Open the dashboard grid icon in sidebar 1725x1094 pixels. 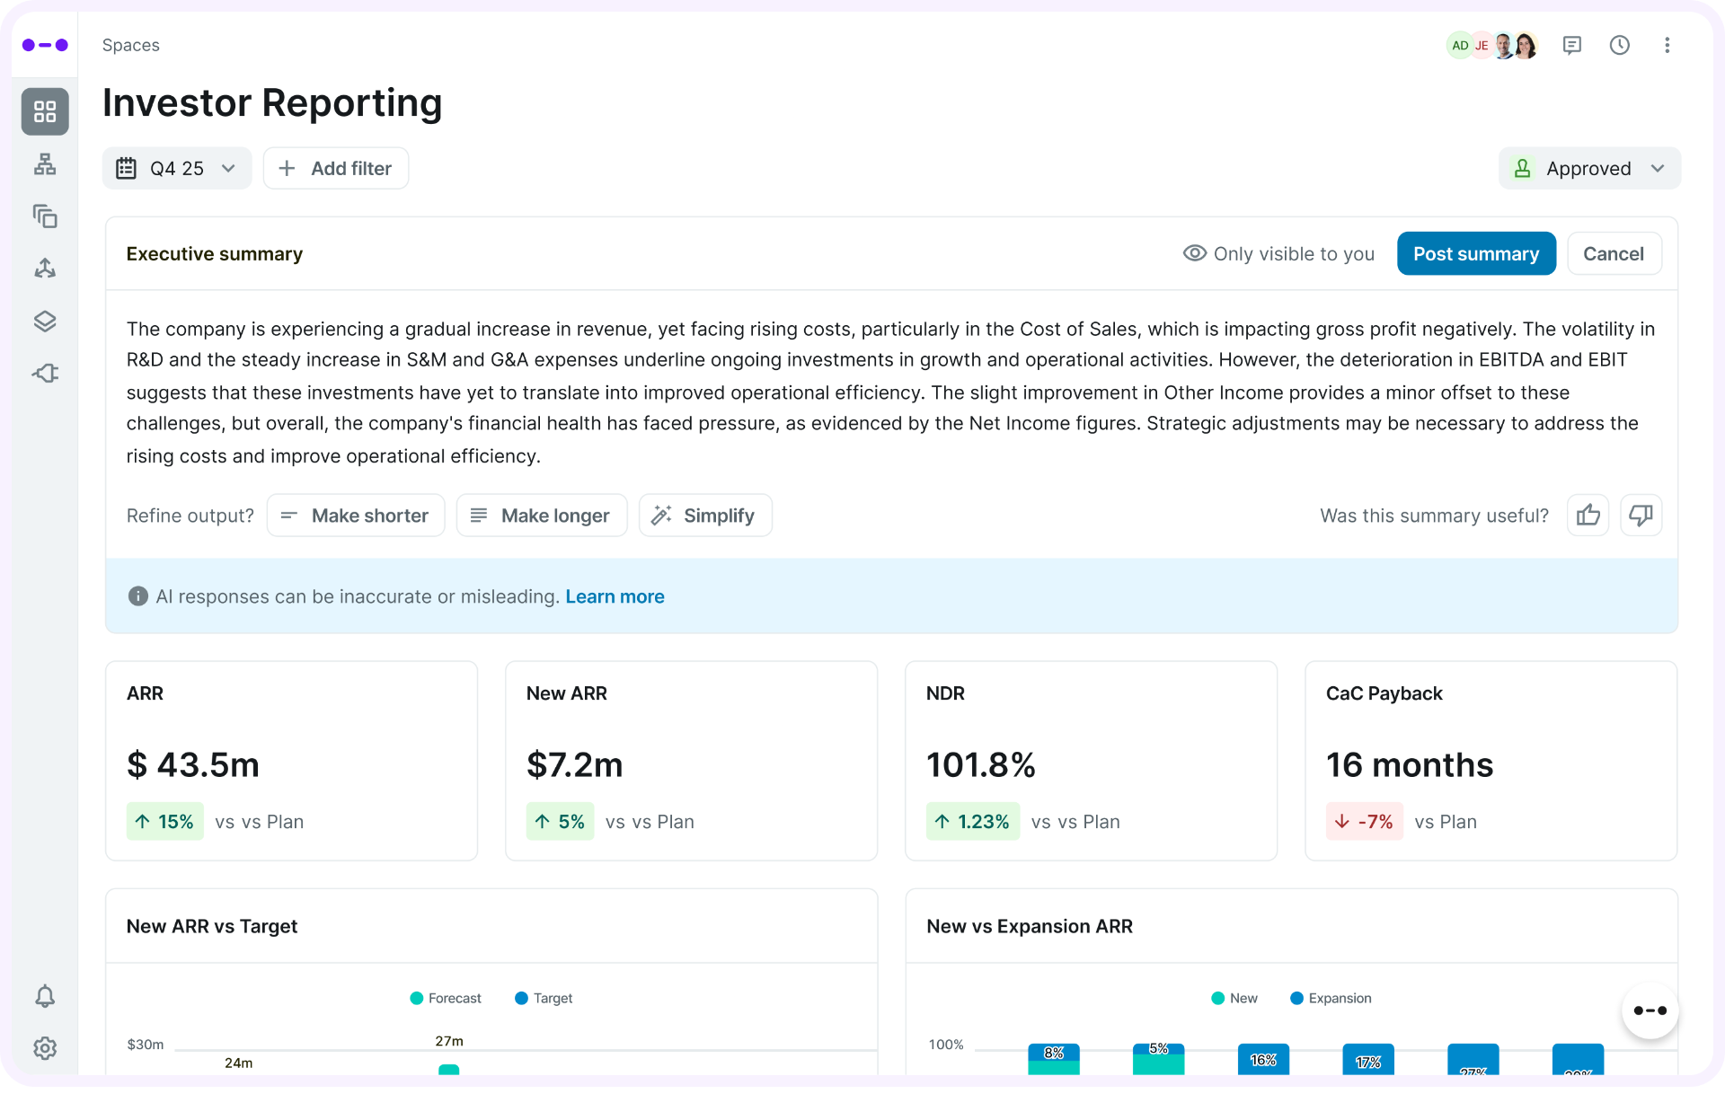point(45,111)
